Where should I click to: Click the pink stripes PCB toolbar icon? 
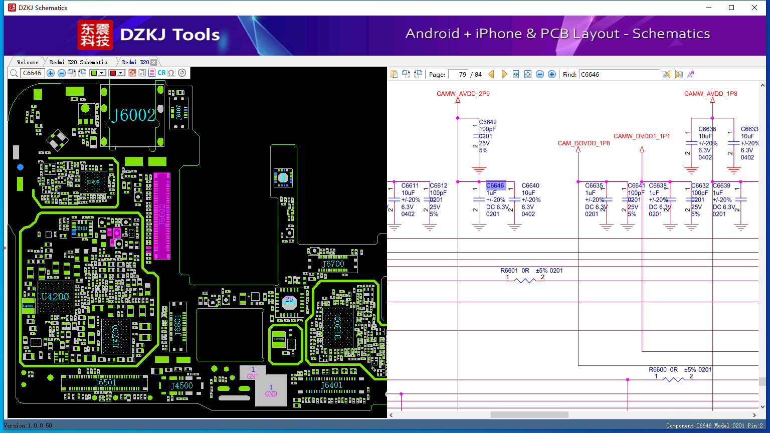point(152,73)
